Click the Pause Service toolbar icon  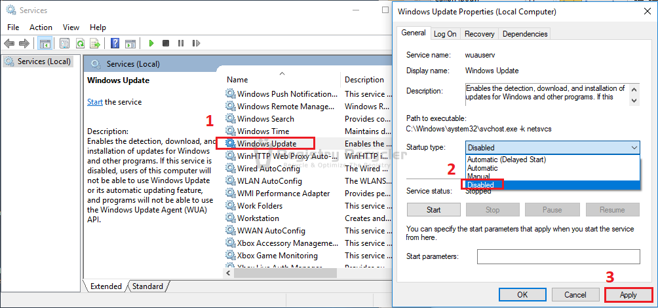(181, 43)
